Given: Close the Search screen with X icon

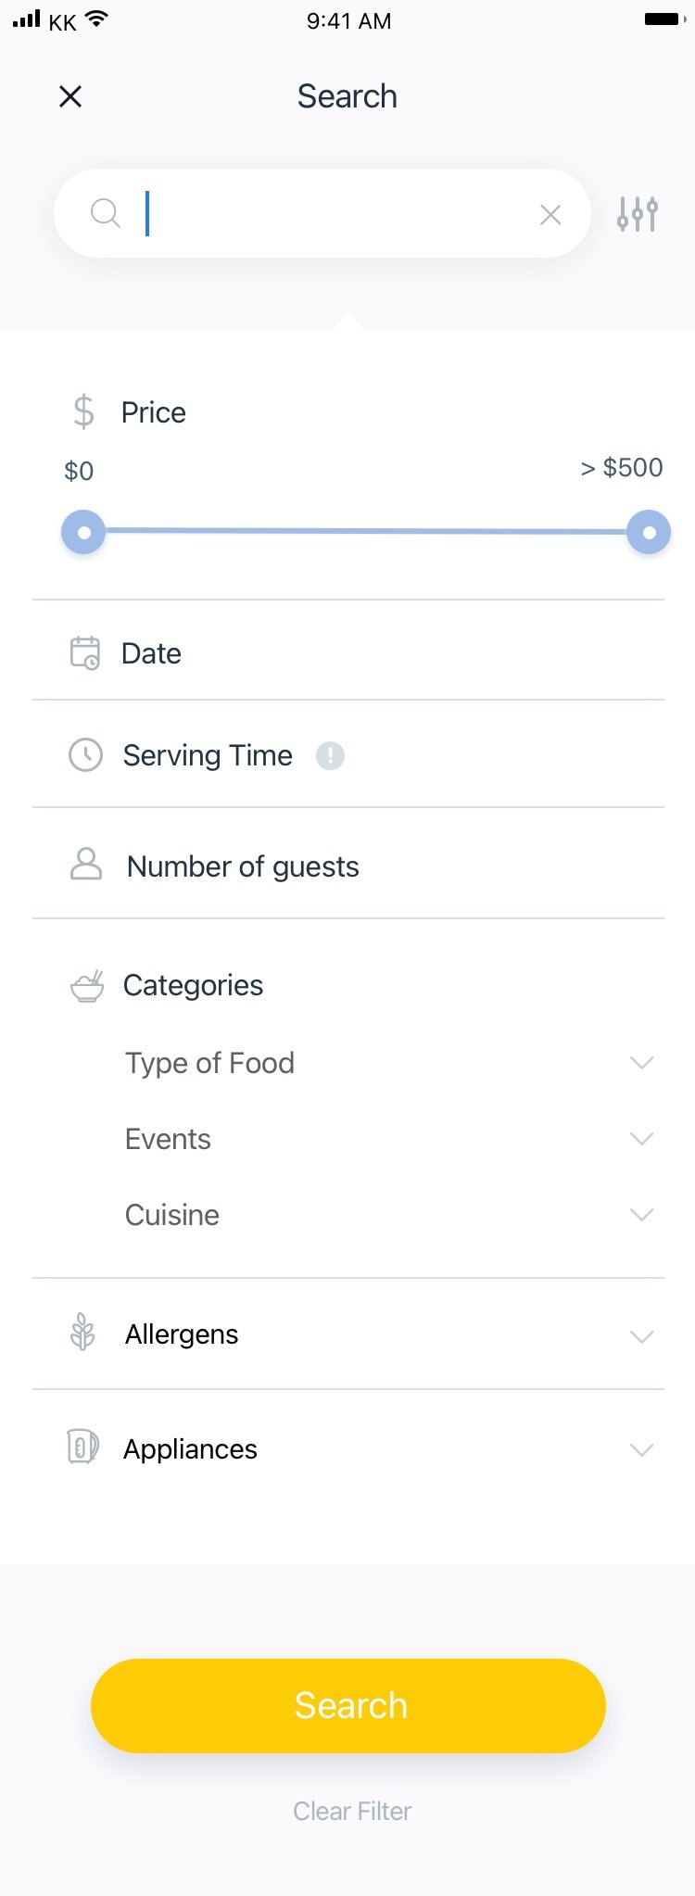Looking at the screenshot, I should (70, 96).
